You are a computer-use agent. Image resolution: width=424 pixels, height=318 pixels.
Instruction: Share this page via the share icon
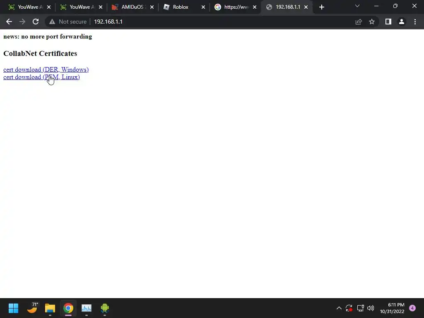coord(359,22)
